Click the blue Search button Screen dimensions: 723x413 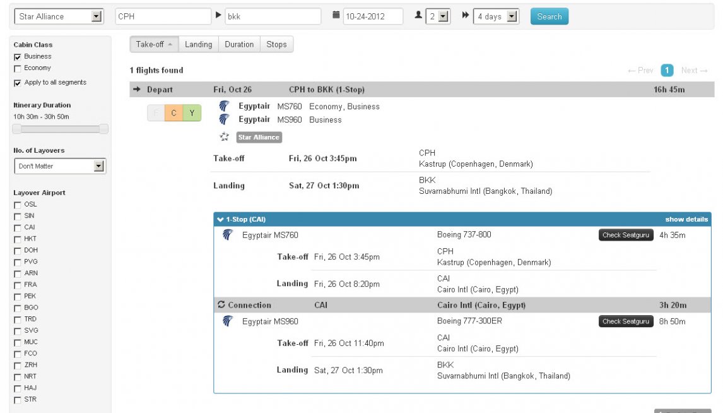point(549,16)
